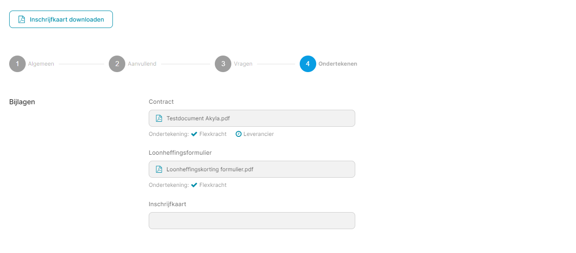Click the clock icon next to Leverancier

click(239, 134)
